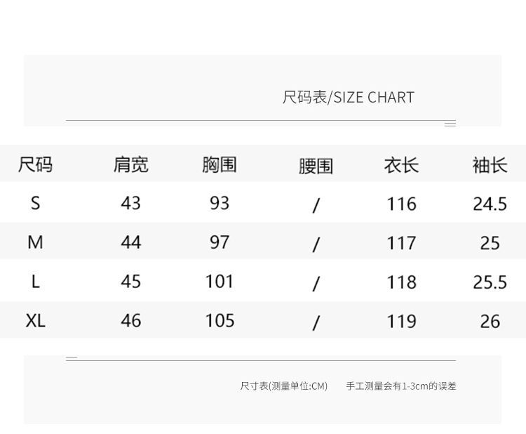Image resolution: width=526 pixels, height=434 pixels.
Task: Click chest value 101 for size L
Action: tap(220, 282)
